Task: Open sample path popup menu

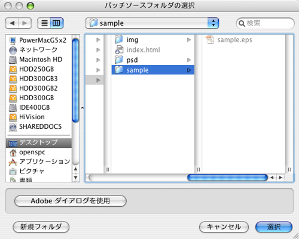Action: (152, 23)
